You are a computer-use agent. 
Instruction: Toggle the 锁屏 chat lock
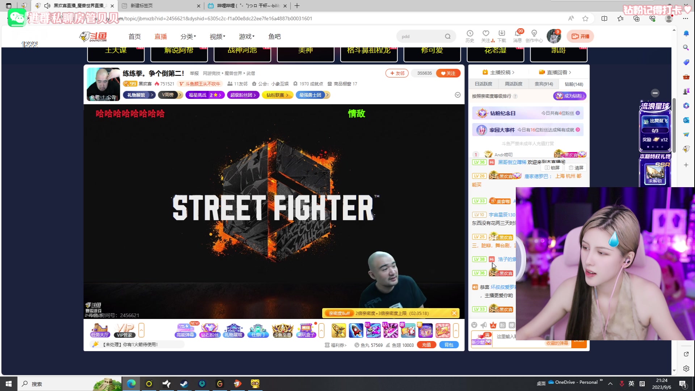click(x=552, y=168)
